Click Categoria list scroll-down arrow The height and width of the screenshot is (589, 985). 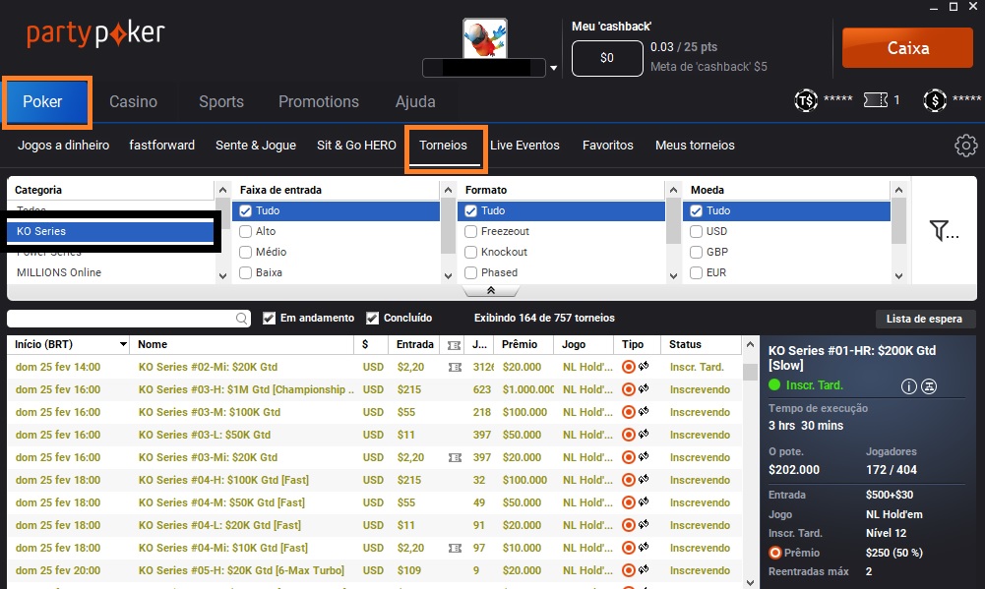[223, 275]
